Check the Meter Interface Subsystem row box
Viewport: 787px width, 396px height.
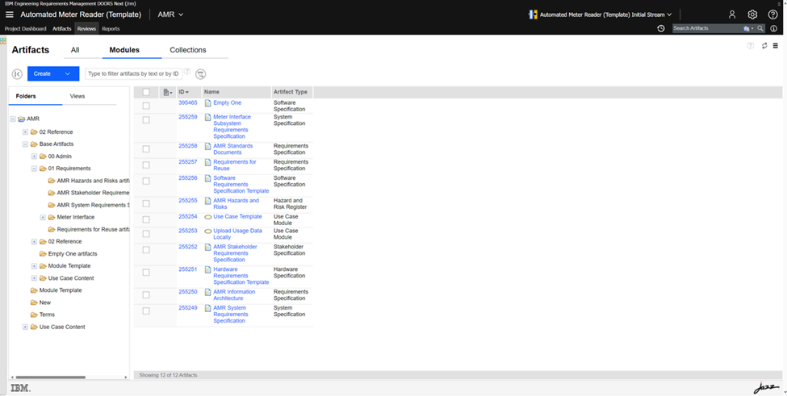[146, 120]
